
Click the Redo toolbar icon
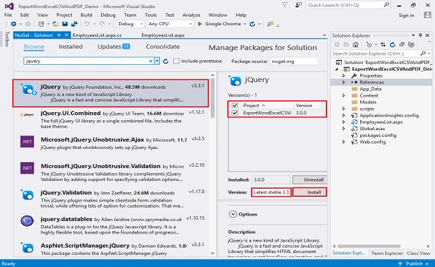click(x=102, y=24)
